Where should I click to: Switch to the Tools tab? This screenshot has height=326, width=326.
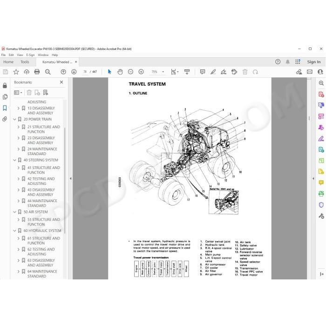coord(25,62)
